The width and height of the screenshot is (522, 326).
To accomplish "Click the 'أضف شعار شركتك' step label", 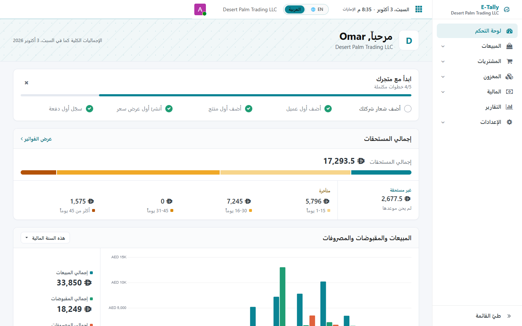I will tap(380, 109).
